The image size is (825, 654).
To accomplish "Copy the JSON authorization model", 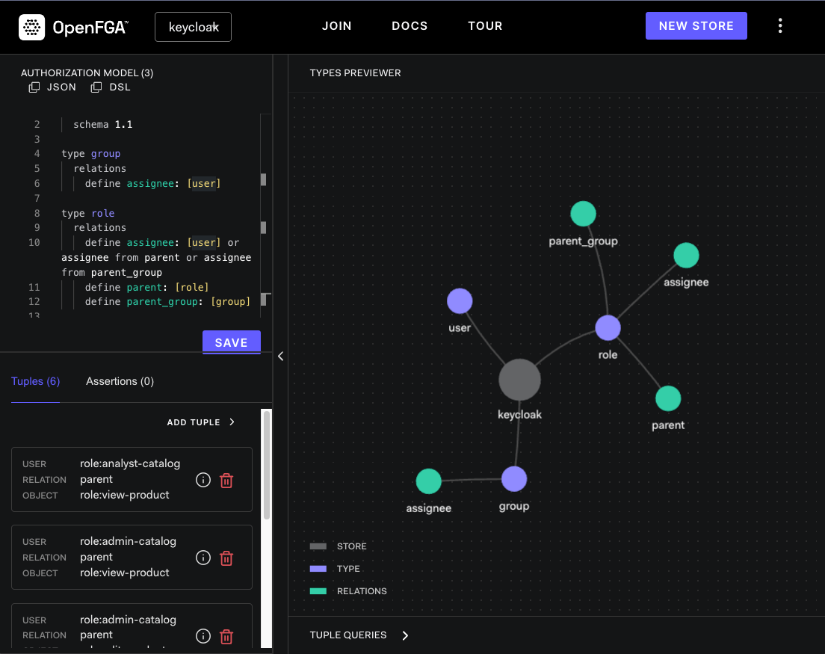I will pos(34,87).
